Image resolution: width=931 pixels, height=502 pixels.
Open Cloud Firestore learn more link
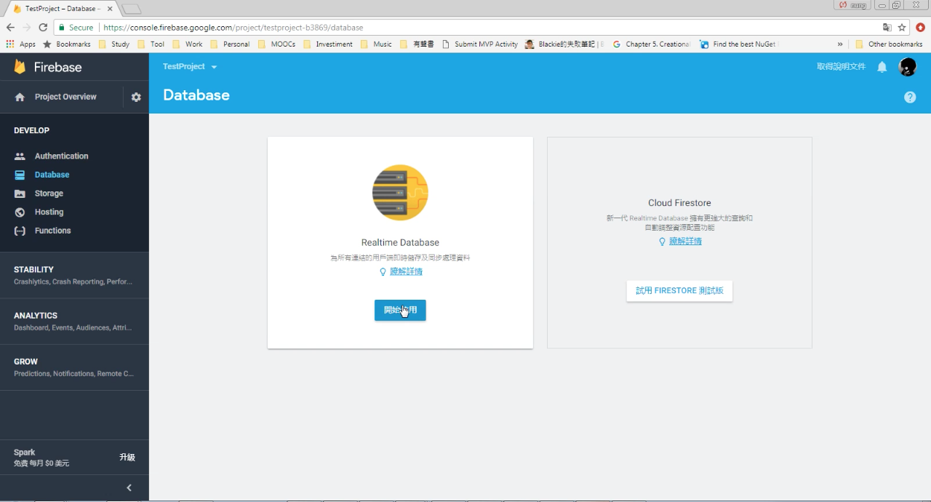point(685,241)
